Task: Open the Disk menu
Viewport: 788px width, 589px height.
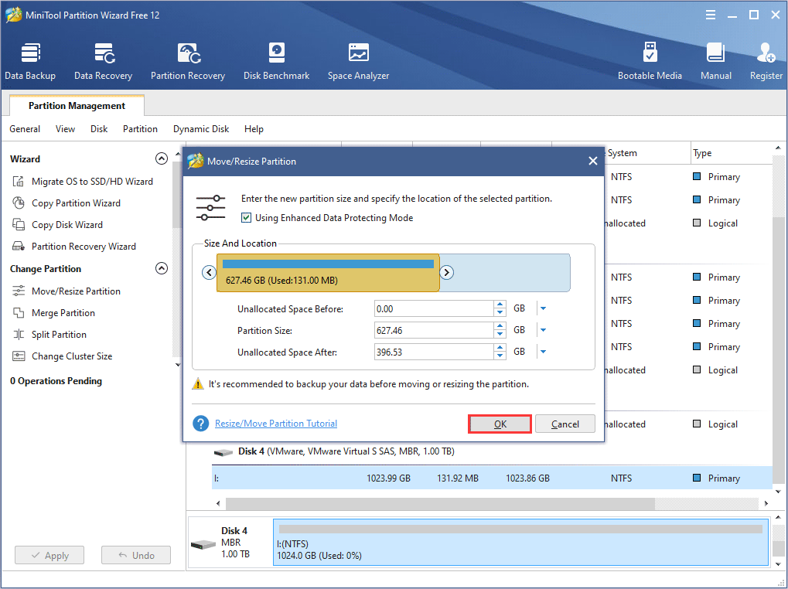Action: pyautogui.click(x=99, y=129)
